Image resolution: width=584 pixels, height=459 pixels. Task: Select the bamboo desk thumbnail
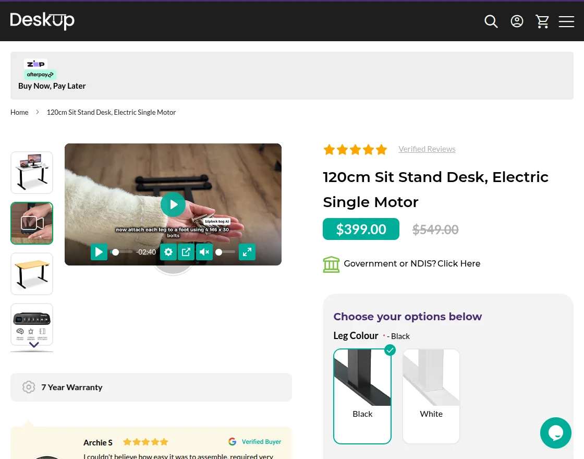[32, 273]
